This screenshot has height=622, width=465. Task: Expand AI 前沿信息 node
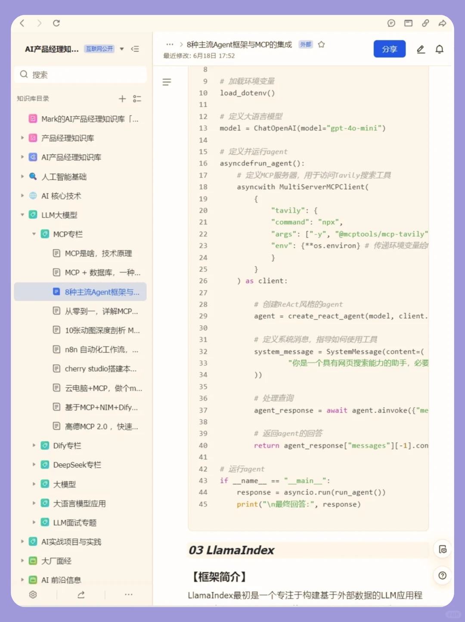pyautogui.click(x=22, y=580)
